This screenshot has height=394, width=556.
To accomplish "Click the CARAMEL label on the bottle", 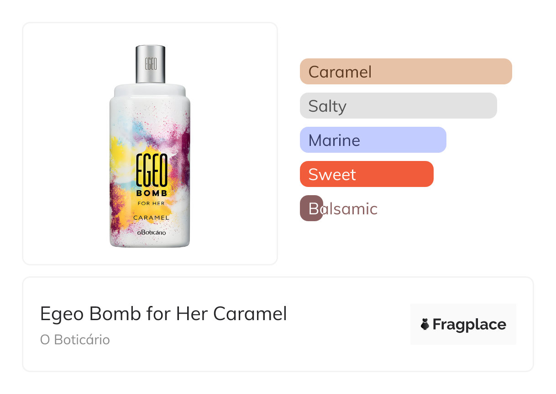I will pos(151,218).
